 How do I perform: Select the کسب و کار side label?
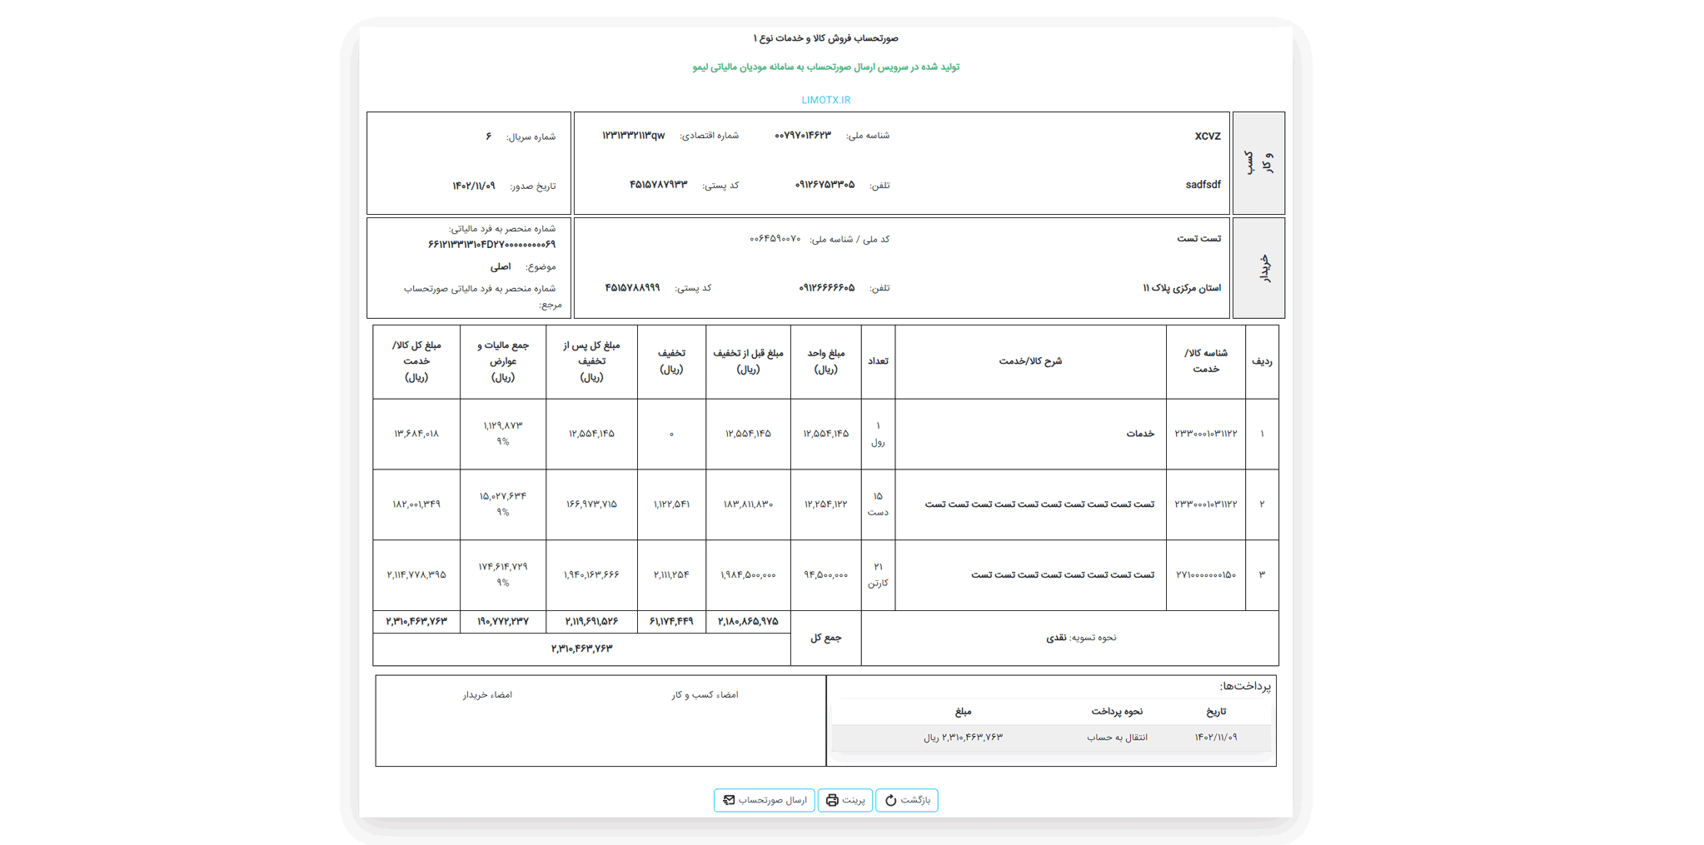click(x=1258, y=162)
